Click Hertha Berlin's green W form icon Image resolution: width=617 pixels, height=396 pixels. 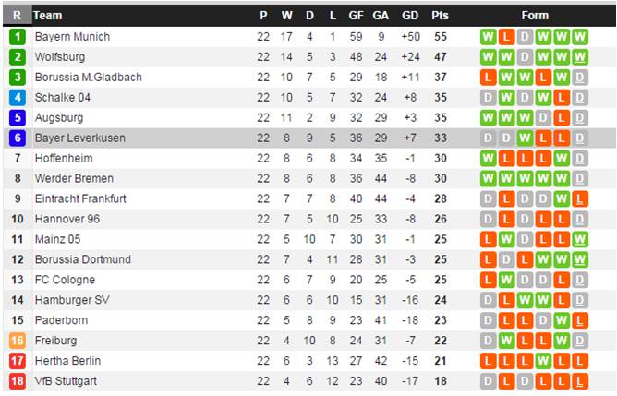pos(543,361)
